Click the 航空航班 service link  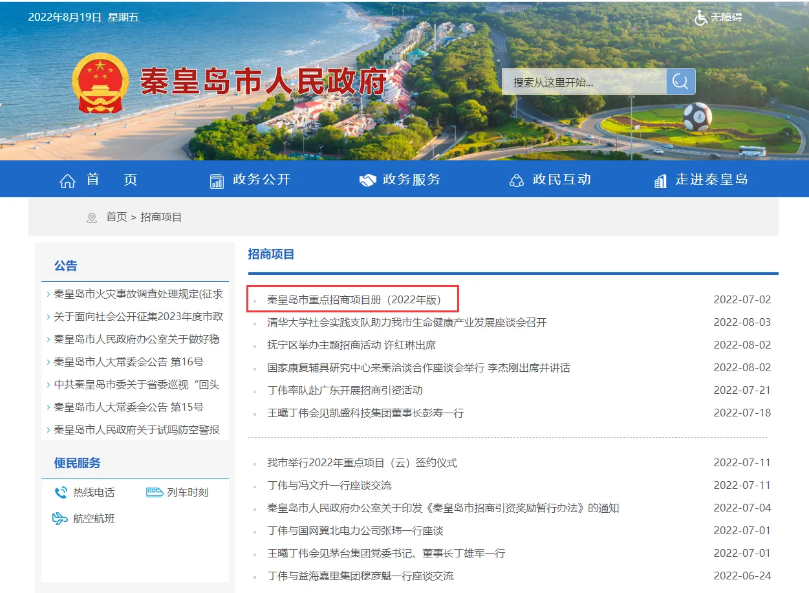click(x=94, y=519)
